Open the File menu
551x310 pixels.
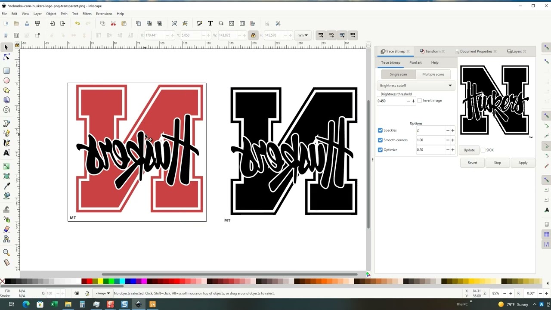pos(4,14)
